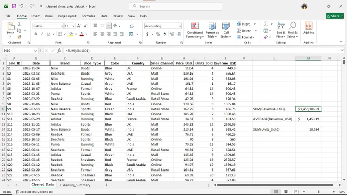
Task: Click the Paste clipboard icon
Action: (x=10, y=26)
